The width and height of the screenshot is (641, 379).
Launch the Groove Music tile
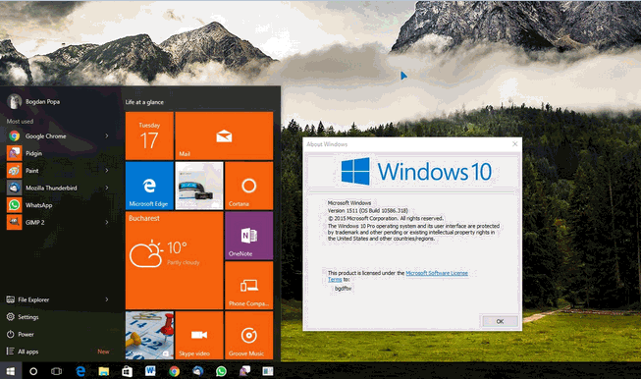click(249, 335)
